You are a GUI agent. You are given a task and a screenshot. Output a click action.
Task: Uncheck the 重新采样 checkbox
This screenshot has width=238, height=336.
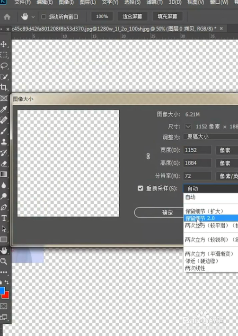[140, 188]
